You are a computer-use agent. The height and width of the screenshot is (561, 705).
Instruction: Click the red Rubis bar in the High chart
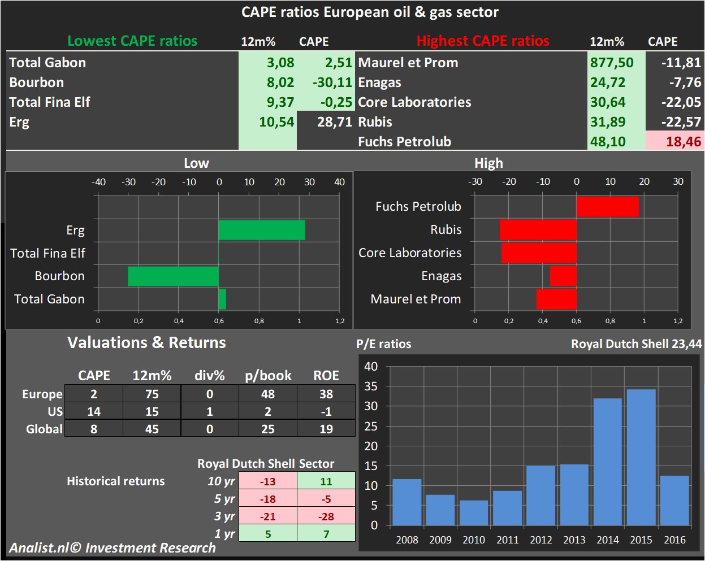pyautogui.click(x=538, y=230)
